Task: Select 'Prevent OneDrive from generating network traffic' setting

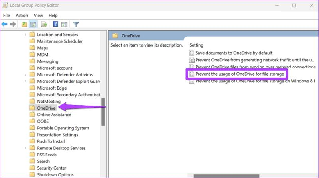Action: coord(255,60)
